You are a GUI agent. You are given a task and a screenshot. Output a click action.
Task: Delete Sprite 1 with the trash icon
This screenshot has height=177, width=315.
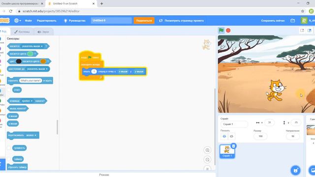(x=233, y=146)
